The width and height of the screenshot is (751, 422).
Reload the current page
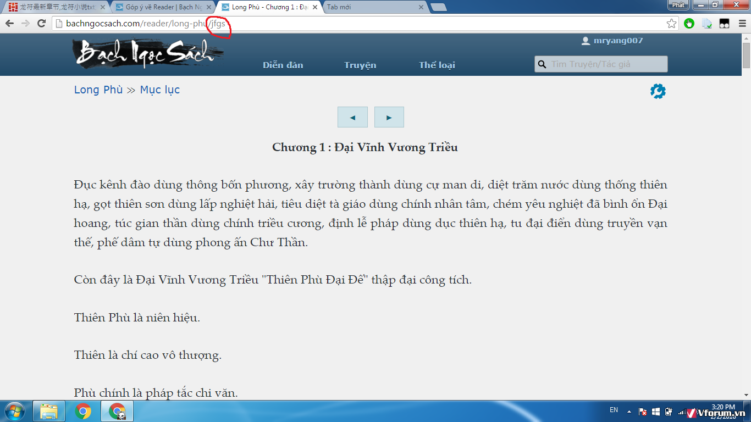(x=41, y=24)
